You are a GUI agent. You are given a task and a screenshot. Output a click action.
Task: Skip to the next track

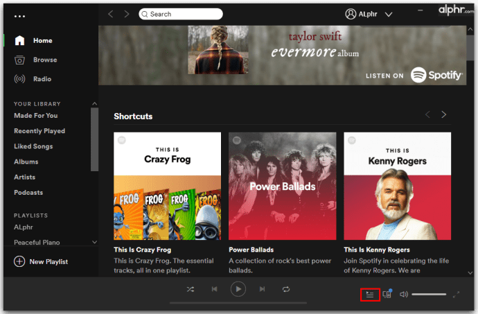coord(262,289)
